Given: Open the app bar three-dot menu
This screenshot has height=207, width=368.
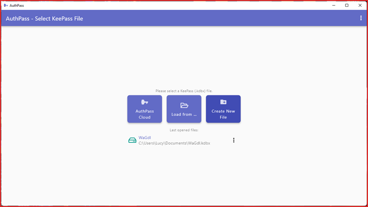Looking at the screenshot, I should click(361, 18).
